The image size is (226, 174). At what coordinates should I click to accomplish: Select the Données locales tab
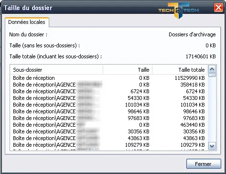pos(27,22)
